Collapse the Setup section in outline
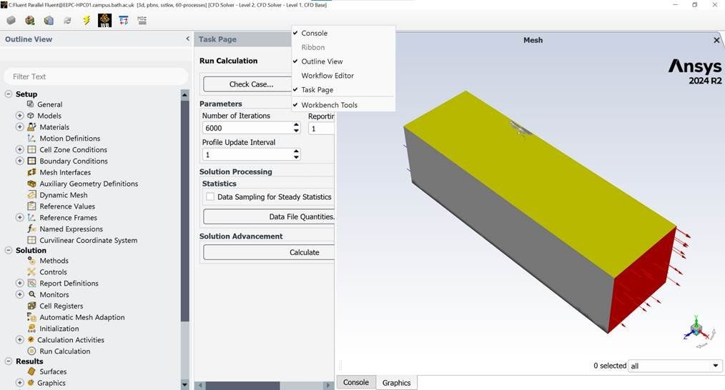 pyautogui.click(x=9, y=94)
